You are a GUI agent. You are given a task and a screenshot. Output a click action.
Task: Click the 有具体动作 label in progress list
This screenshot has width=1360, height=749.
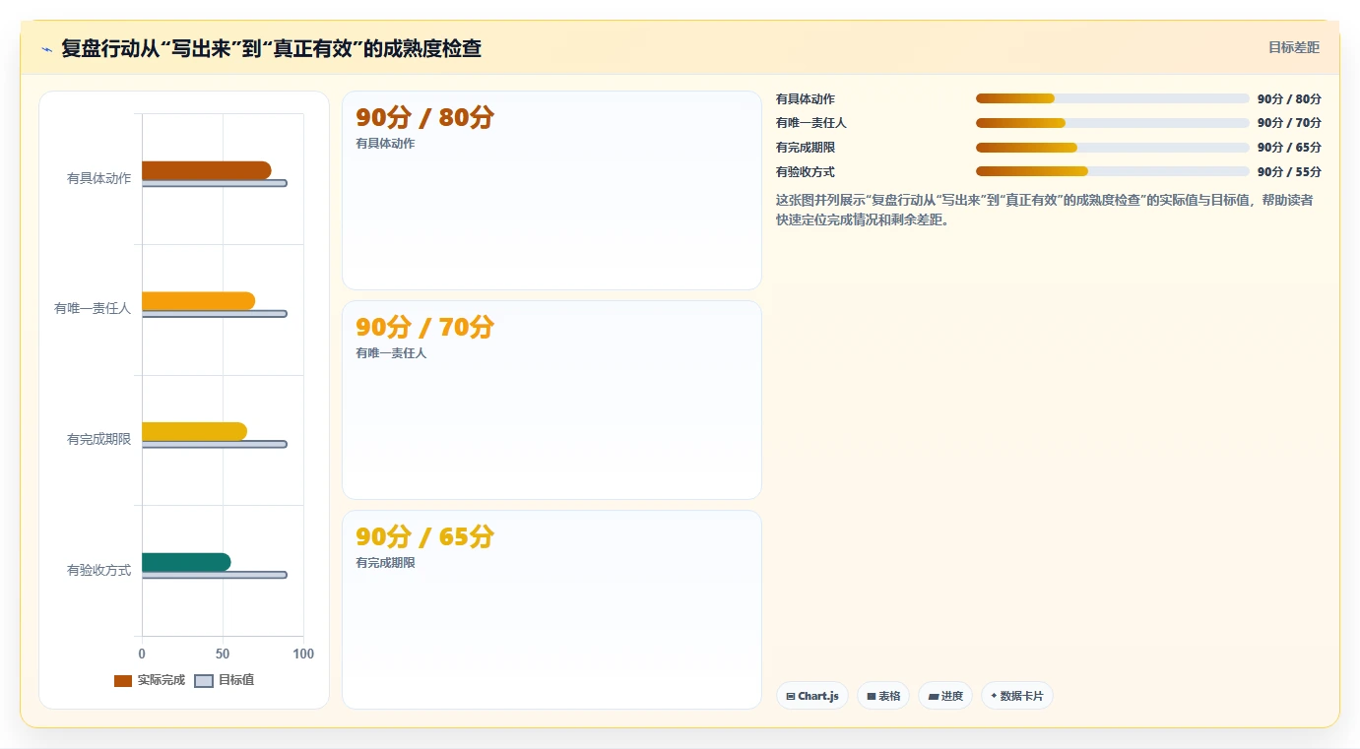tap(806, 98)
